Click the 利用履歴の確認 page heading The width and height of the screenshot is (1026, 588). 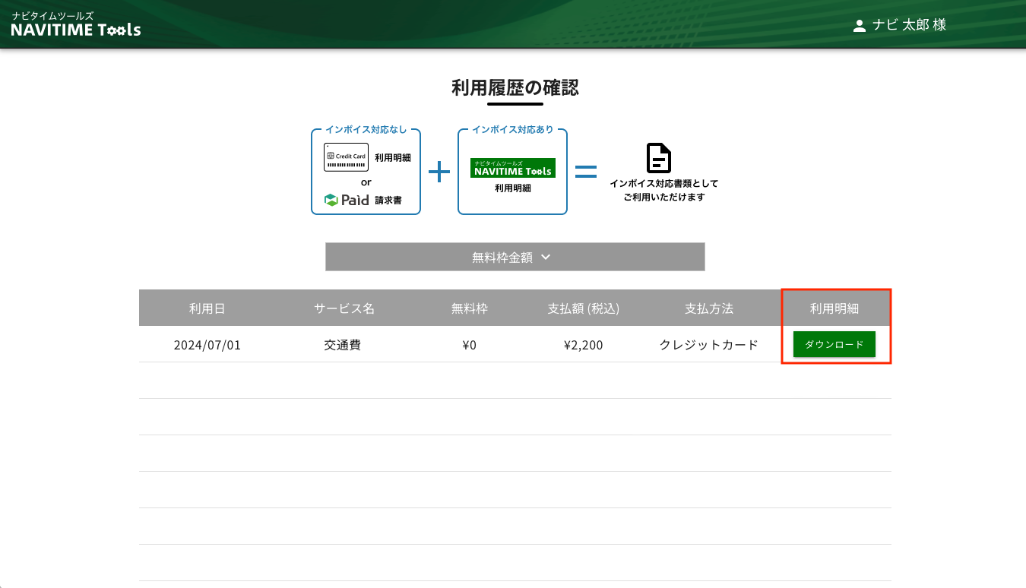click(x=515, y=88)
